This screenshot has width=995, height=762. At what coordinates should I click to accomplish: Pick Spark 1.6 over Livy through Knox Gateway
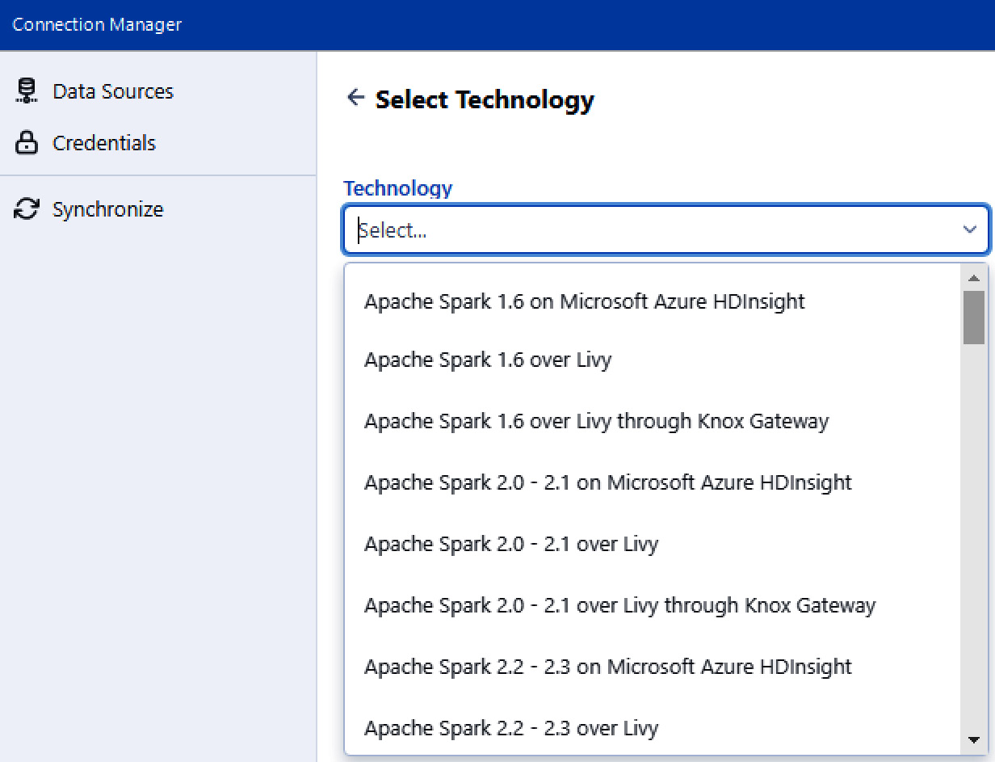pyautogui.click(x=653, y=421)
